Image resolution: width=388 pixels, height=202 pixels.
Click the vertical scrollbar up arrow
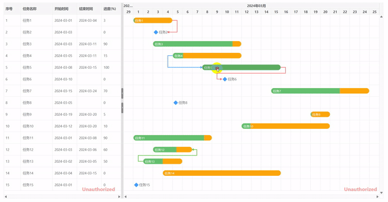coord(381,17)
